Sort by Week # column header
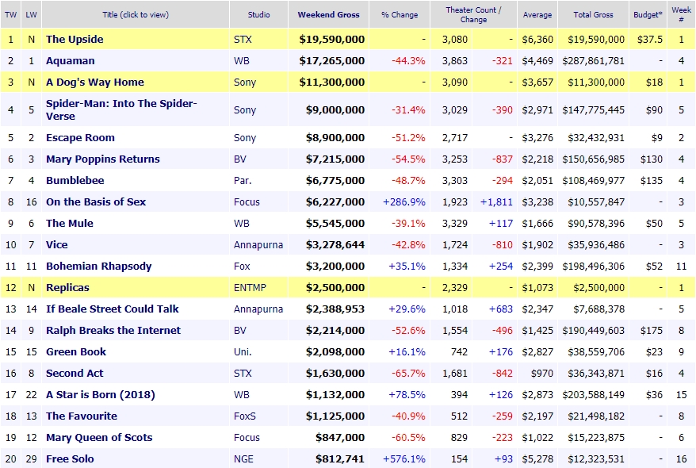The height and width of the screenshot is (468, 696). click(681, 14)
